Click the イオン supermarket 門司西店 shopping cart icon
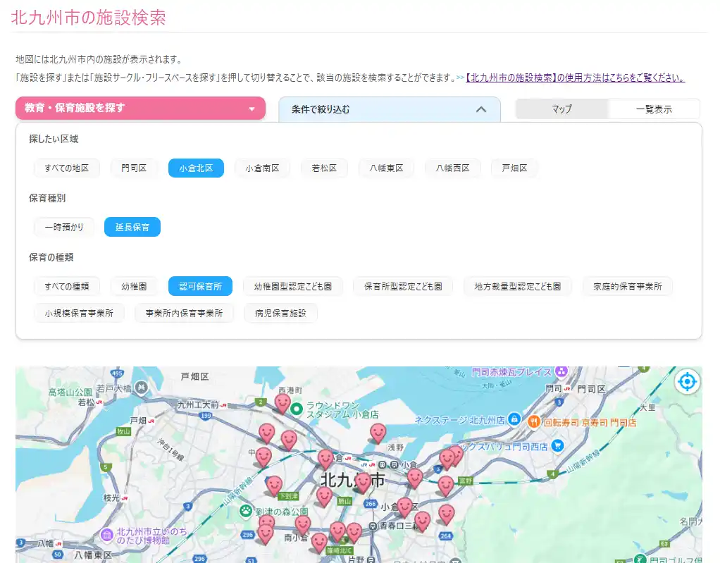This screenshot has height=563, width=720. coord(557,445)
